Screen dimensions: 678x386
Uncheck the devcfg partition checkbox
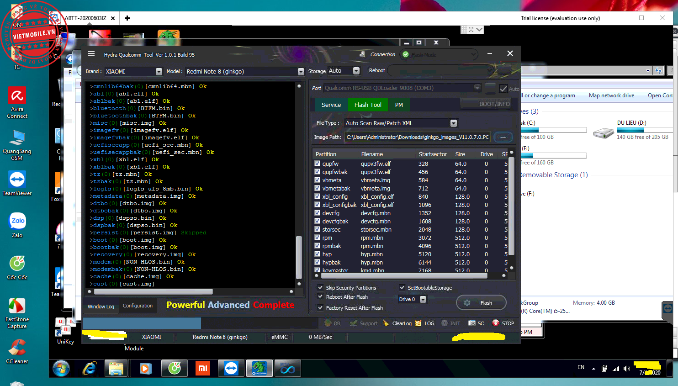pyautogui.click(x=318, y=213)
